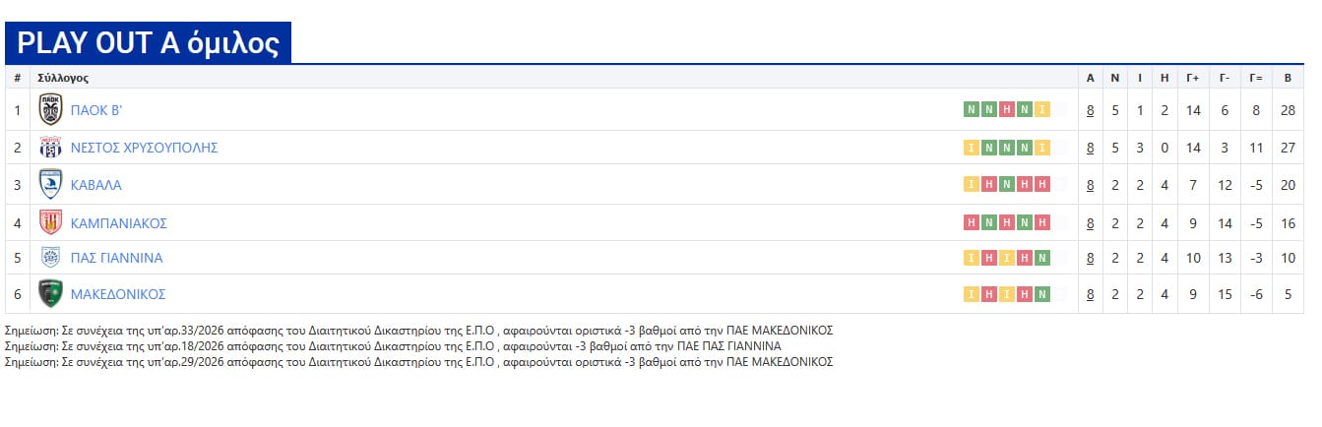This screenshot has width=1322, height=427.
Task: Click the ΝΕΣΤΟΣ ΧΡΥΣΟΥΠΟΛΗΣ club crest
Action: [50, 148]
